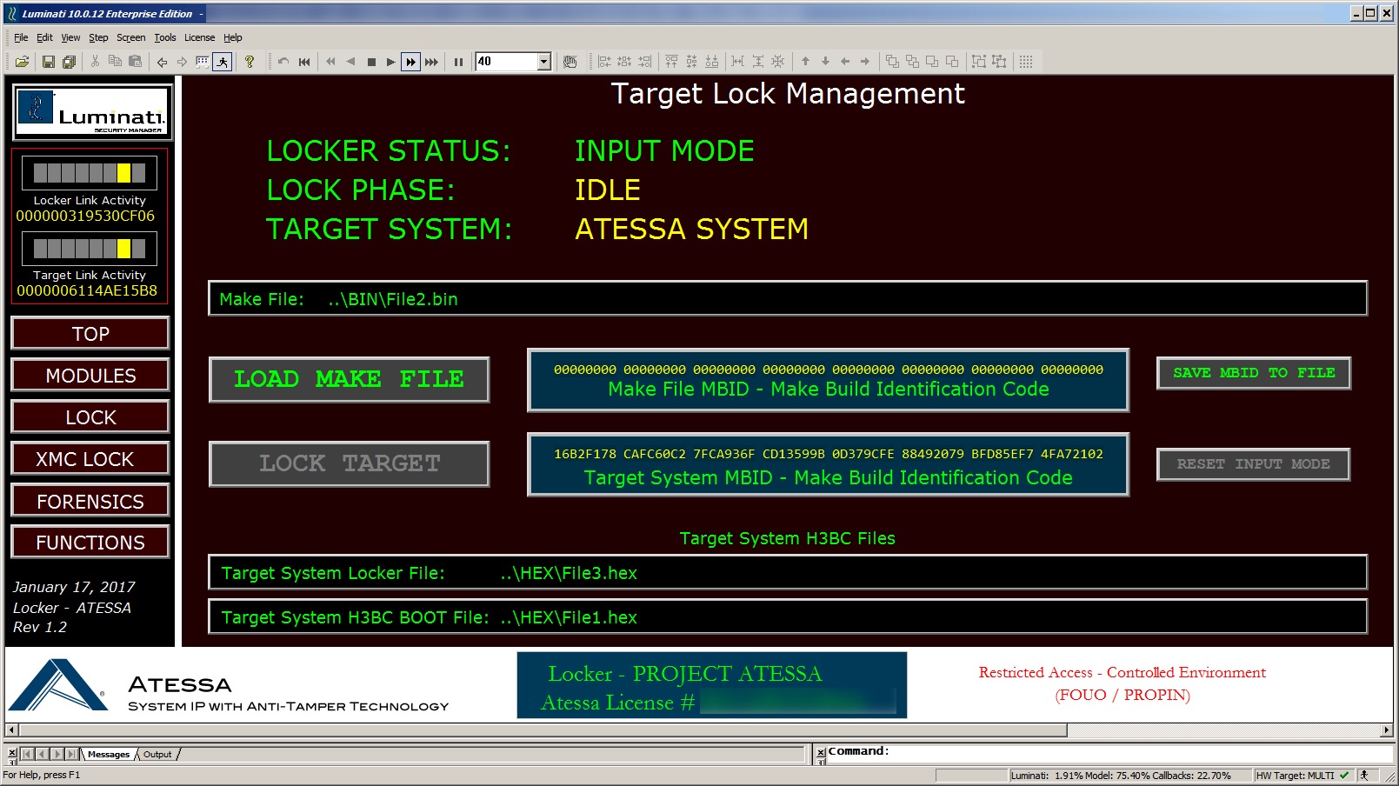This screenshot has height=786, width=1399.
Task: Click the align bottom edges icon
Action: (712, 62)
